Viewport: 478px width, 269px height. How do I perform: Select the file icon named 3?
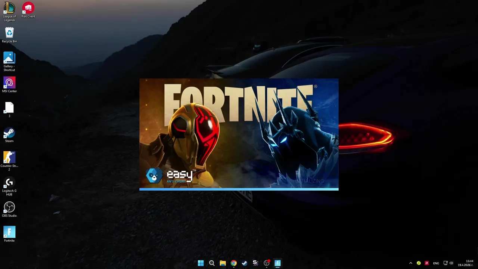[9, 110]
